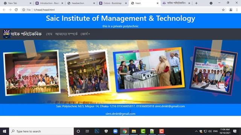Bookmark this page with star icon
The width and height of the screenshot is (241, 135).
(223, 10)
